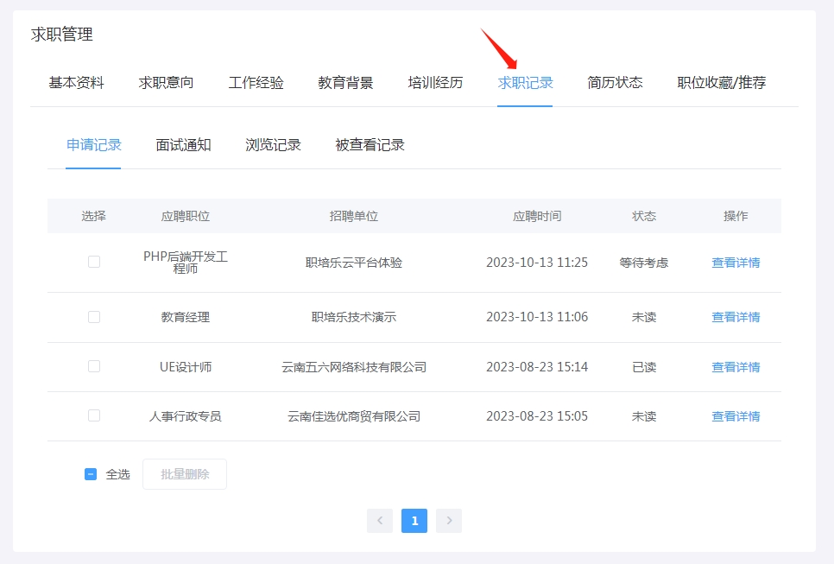The height and width of the screenshot is (564, 834).
Task: Open the 被查看记录 sub-tab
Action: coord(370,145)
